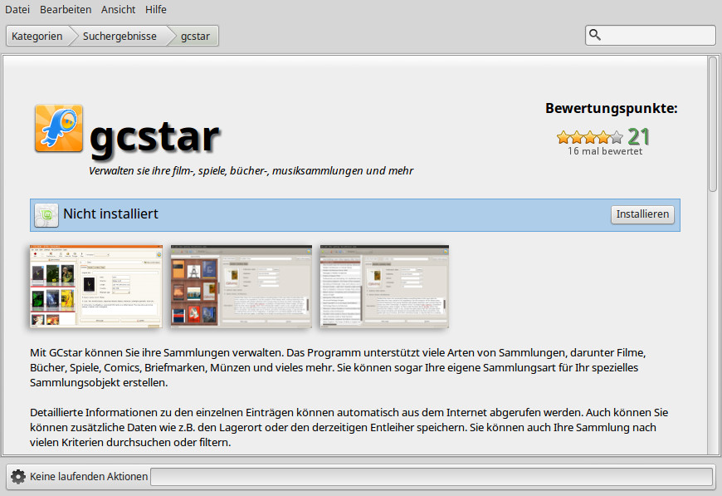Click the star rating icons
This screenshot has width=722, height=496.
point(589,137)
